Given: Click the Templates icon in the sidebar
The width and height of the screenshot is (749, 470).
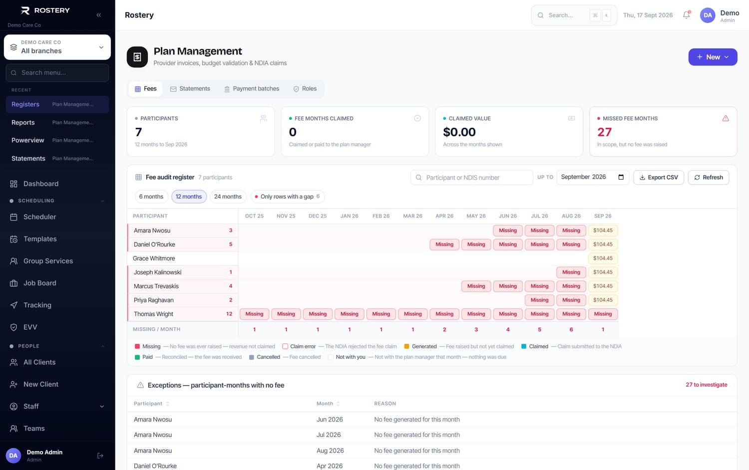Looking at the screenshot, I should (14, 239).
